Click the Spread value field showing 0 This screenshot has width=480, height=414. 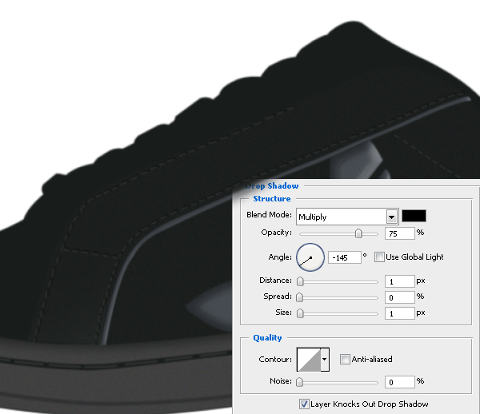400,297
